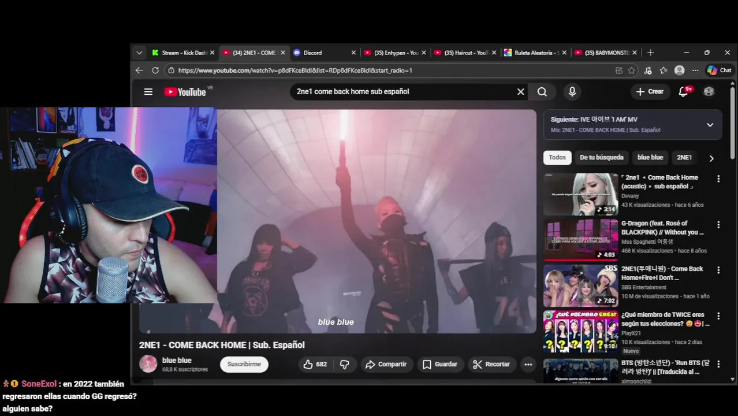This screenshot has height=416, width=738.
Task: Switch to the Discord tab
Action: click(324, 53)
